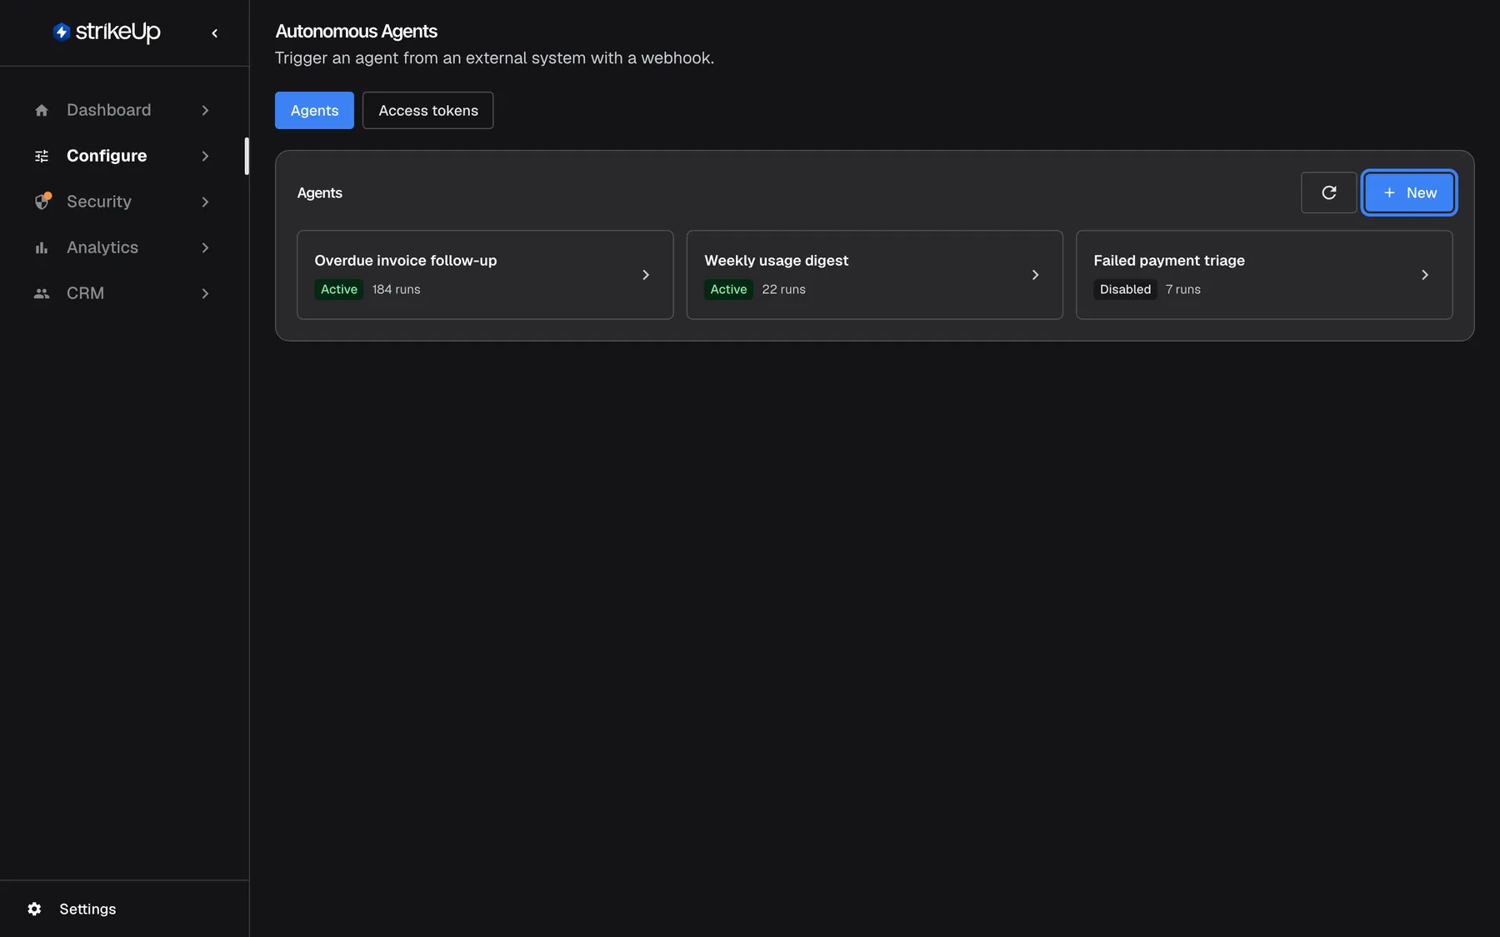
Task: Open the Settings link
Action: 87,909
